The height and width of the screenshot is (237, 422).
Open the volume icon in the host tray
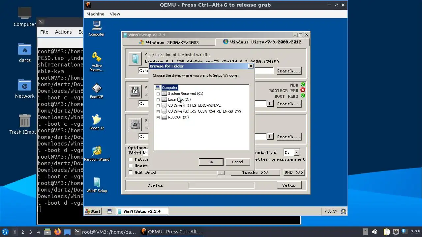click(375, 232)
